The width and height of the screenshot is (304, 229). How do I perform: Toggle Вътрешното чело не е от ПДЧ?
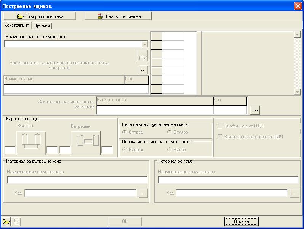[x=220, y=137]
